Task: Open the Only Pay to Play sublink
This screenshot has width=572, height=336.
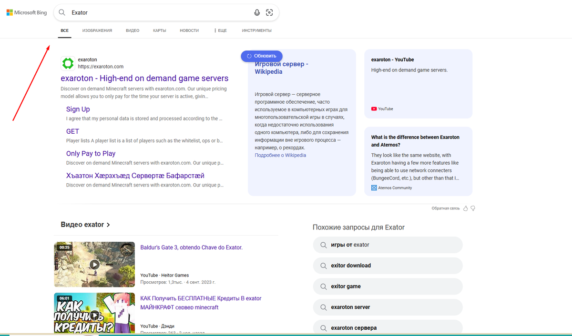Action: tap(91, 154)
